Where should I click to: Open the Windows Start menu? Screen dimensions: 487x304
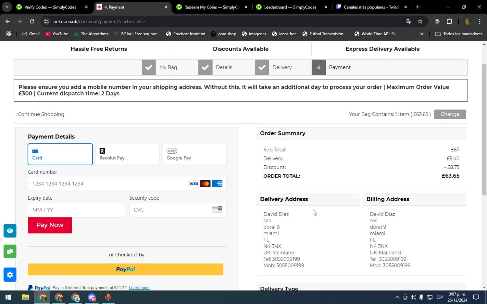(8, 297)
